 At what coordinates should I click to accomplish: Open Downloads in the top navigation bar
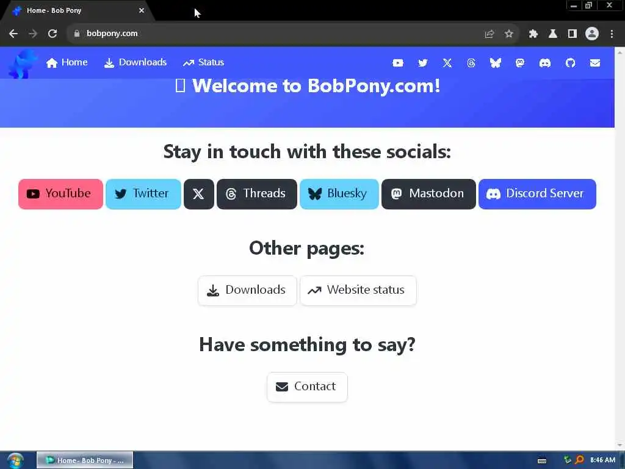135,63
